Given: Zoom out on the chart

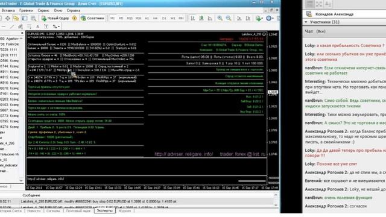Looking at the screenshot, I should [229, 18].
